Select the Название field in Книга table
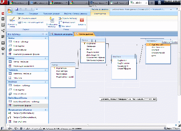181x131 pixels. click(x=91, y=46)
